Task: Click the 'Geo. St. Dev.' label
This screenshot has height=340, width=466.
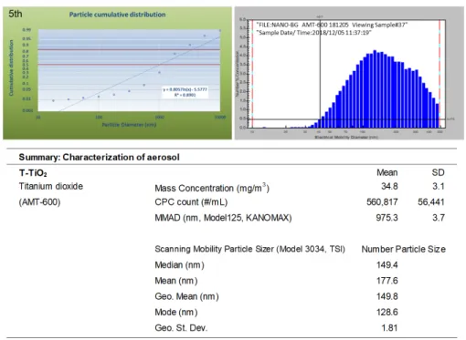Action: click(x=181, y=328)
